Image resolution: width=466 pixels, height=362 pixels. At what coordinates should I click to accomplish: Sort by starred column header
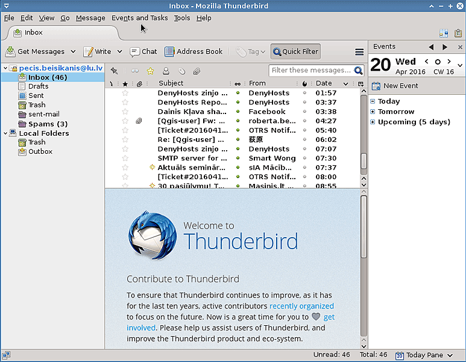(125, 84)
